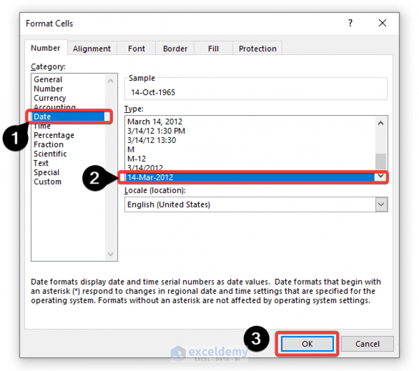Click Category list scroll up arrow

click(111, 81)
